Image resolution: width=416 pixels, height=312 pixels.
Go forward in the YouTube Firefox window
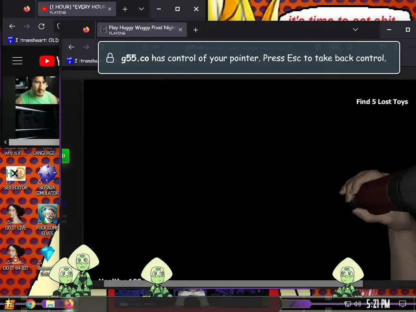(27, 26)
